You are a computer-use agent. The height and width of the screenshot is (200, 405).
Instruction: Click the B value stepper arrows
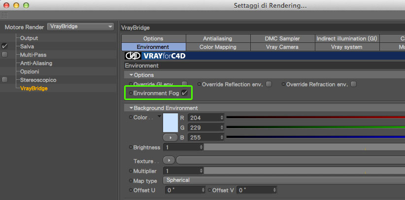222,137
